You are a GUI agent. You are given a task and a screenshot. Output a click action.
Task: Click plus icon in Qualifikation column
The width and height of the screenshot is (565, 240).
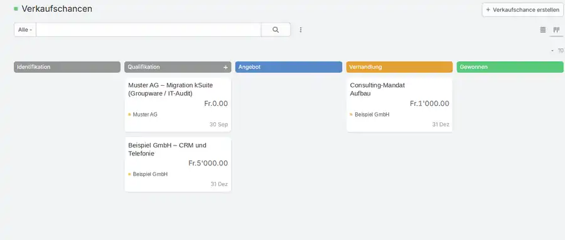(225, 67)
